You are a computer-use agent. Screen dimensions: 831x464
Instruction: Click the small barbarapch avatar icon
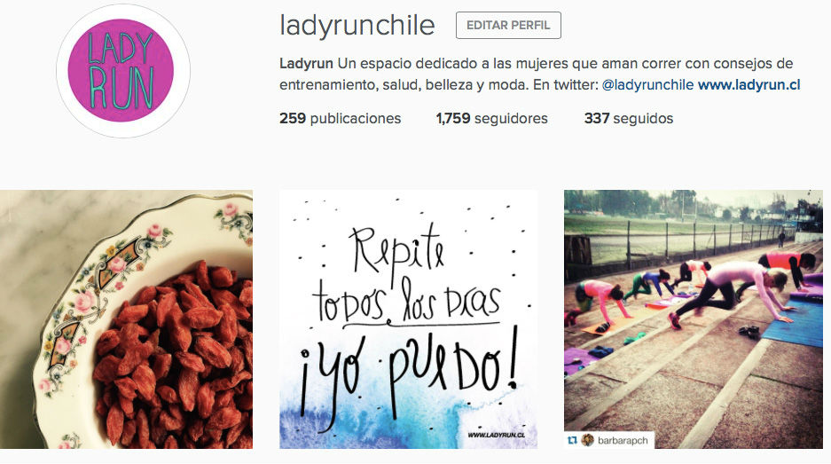[x=587, y=440]
